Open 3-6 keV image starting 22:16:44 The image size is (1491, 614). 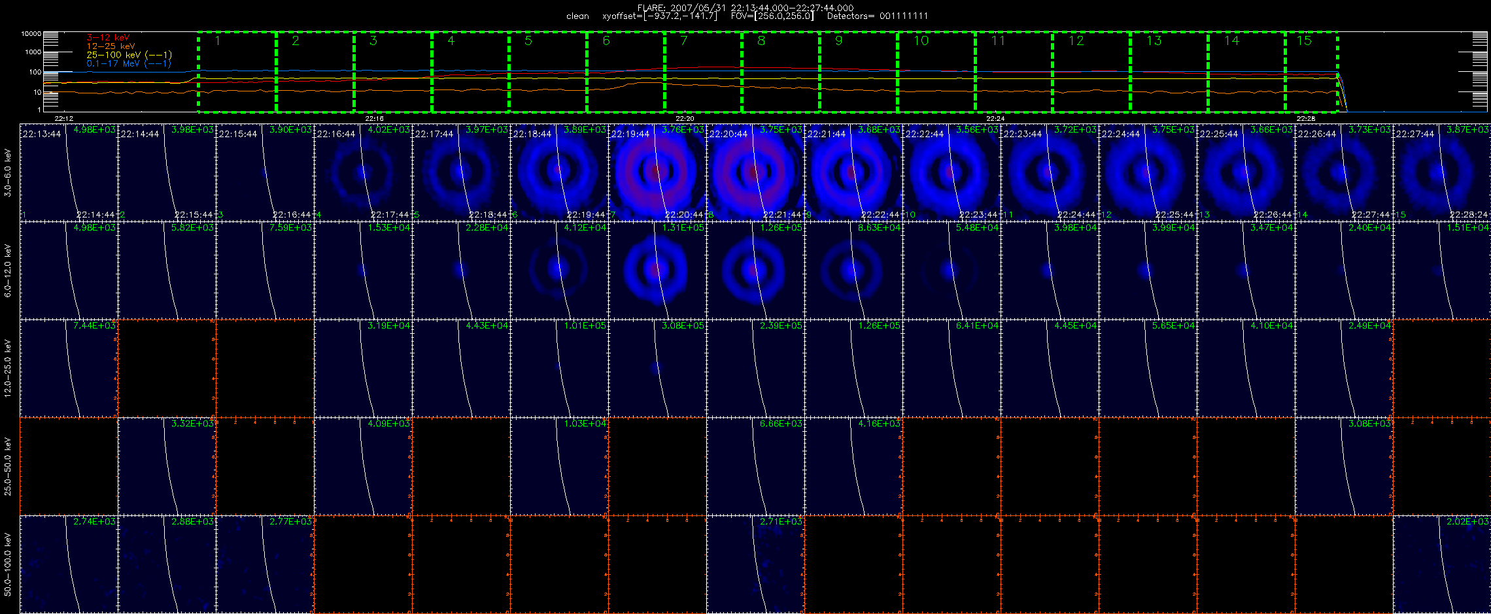[364, 172]
